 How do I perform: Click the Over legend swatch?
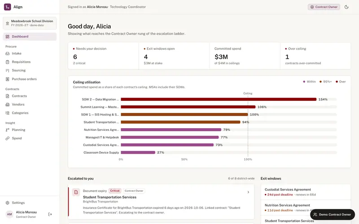click(x=337, y=82)
